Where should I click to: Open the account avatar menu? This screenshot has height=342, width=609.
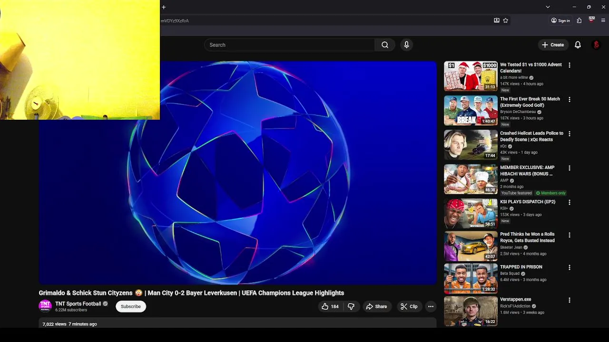(x=596, y=45)
